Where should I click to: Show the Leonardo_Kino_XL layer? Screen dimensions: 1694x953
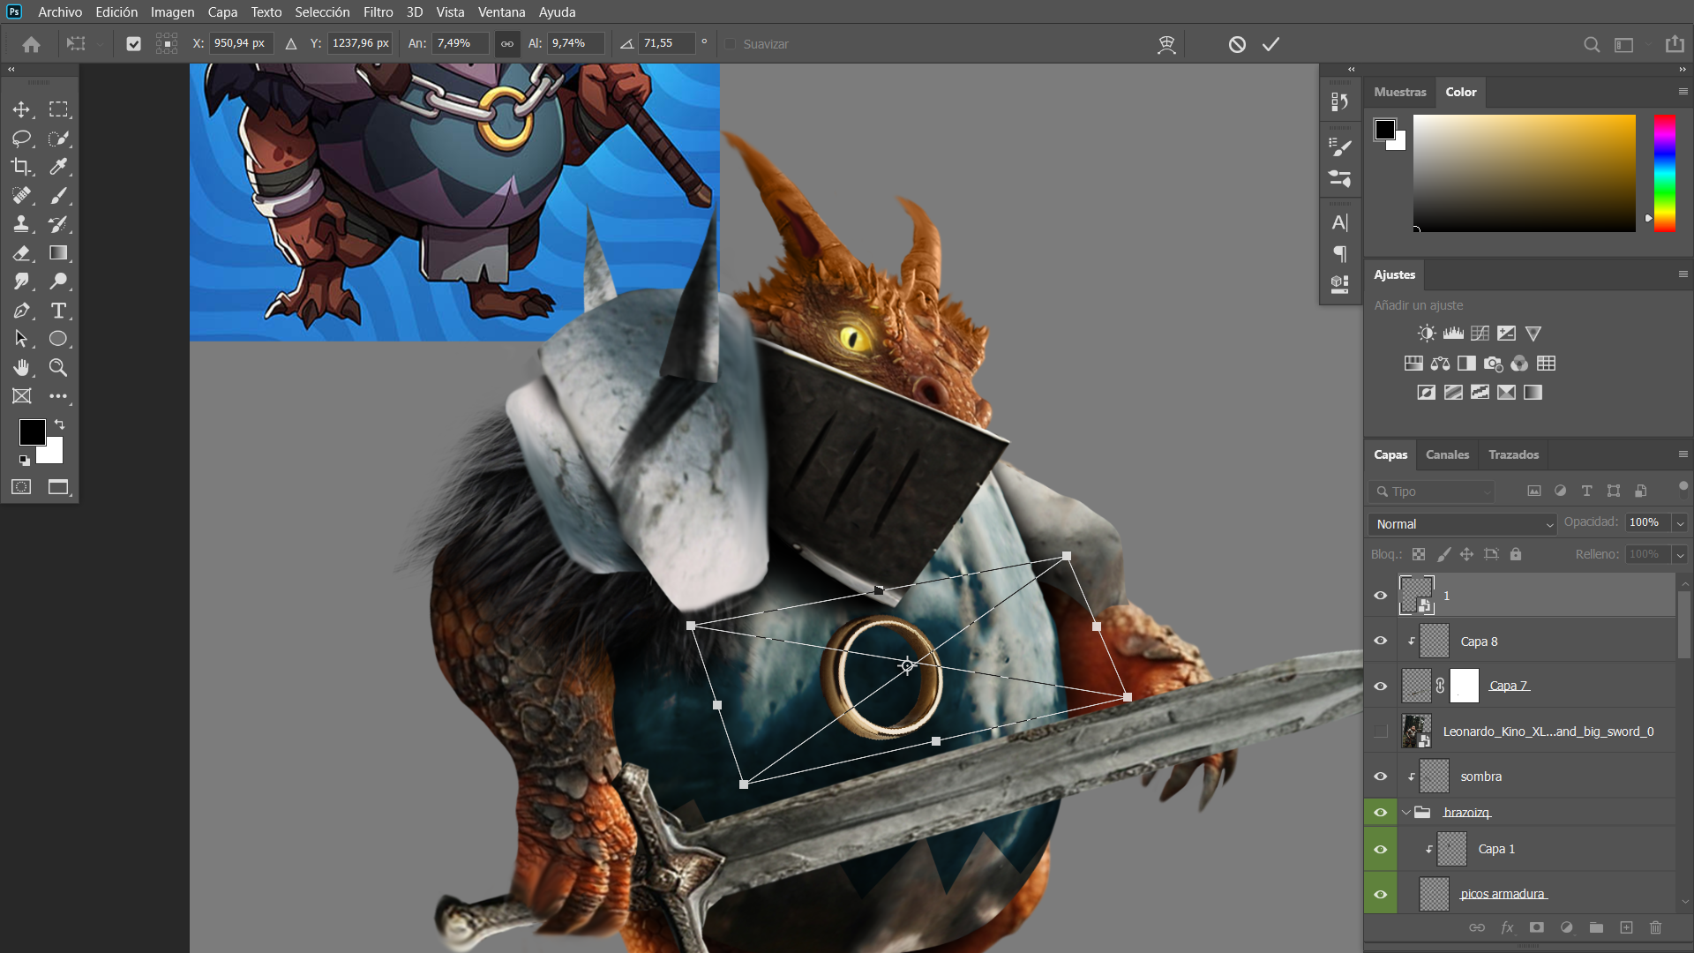[x=1381, y=732]
